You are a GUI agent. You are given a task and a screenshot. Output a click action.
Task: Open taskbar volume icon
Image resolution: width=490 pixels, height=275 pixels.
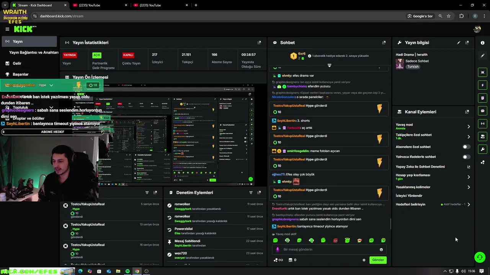pyautogui.click(x=464, y=271)
